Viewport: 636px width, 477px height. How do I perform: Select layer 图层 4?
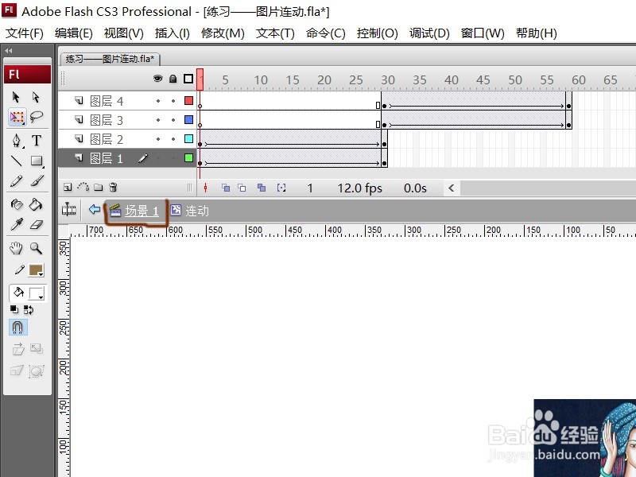pos(107,101)
